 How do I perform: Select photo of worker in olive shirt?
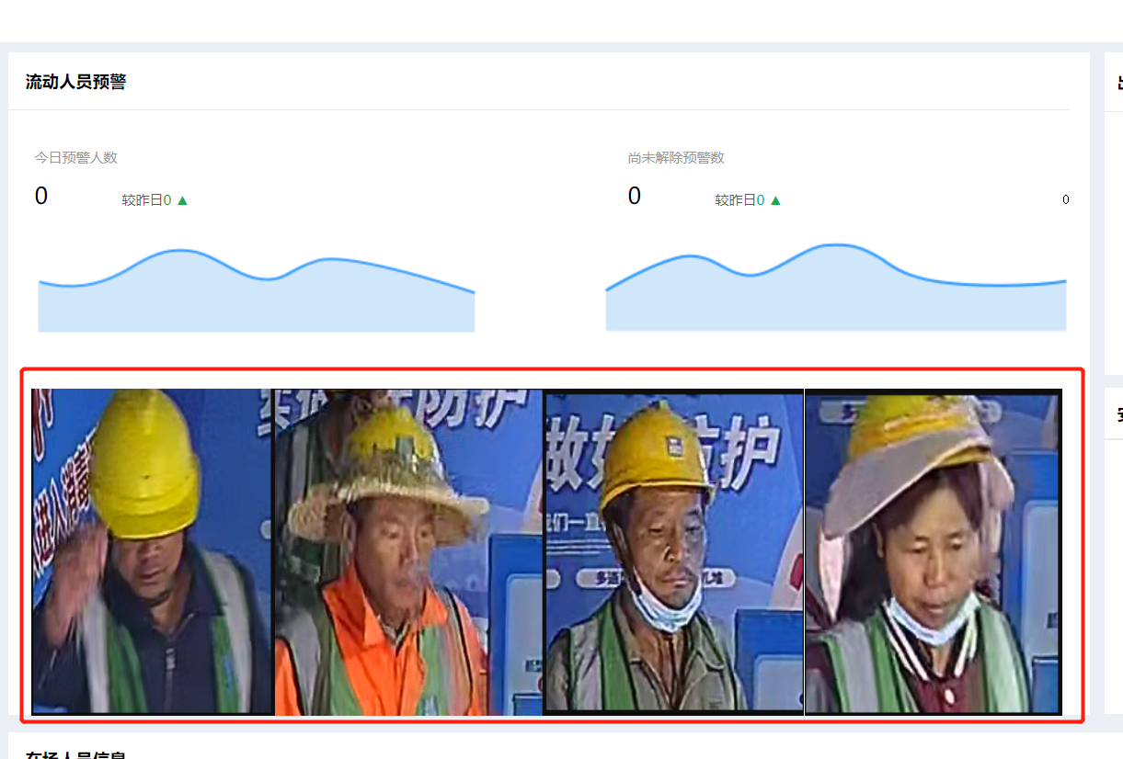click(674, 551)
